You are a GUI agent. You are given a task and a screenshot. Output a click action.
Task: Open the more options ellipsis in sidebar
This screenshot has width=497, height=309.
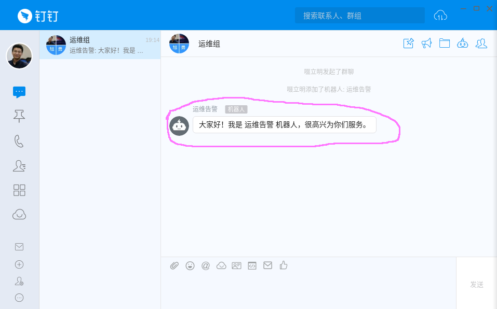tap(19, 298)
